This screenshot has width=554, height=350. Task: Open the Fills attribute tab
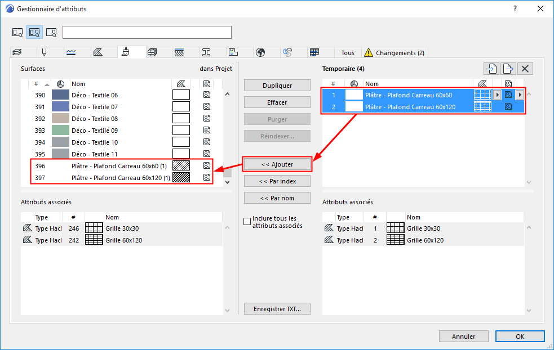point(98,52)
